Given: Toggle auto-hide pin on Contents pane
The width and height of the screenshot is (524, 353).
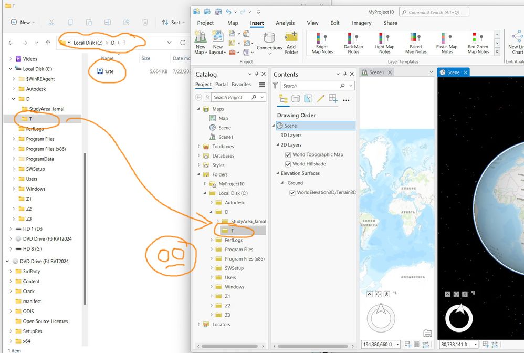Looking at the screenshot, I should [345, 74].
